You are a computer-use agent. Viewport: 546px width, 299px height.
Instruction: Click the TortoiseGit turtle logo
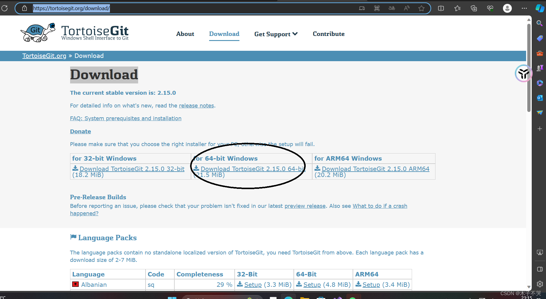tap(38, 32)
